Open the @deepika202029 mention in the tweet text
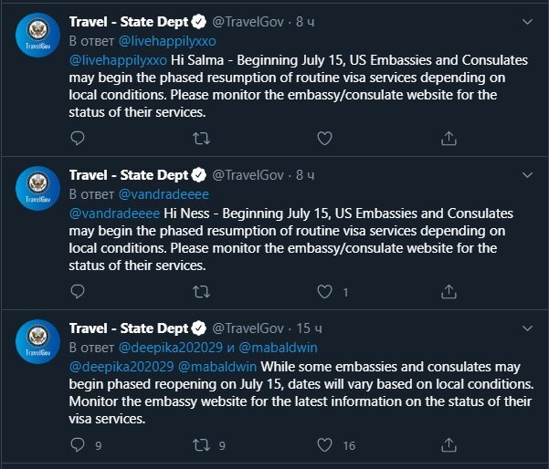The width and height of the screenshot is (549, 469). tap(121, 367)
